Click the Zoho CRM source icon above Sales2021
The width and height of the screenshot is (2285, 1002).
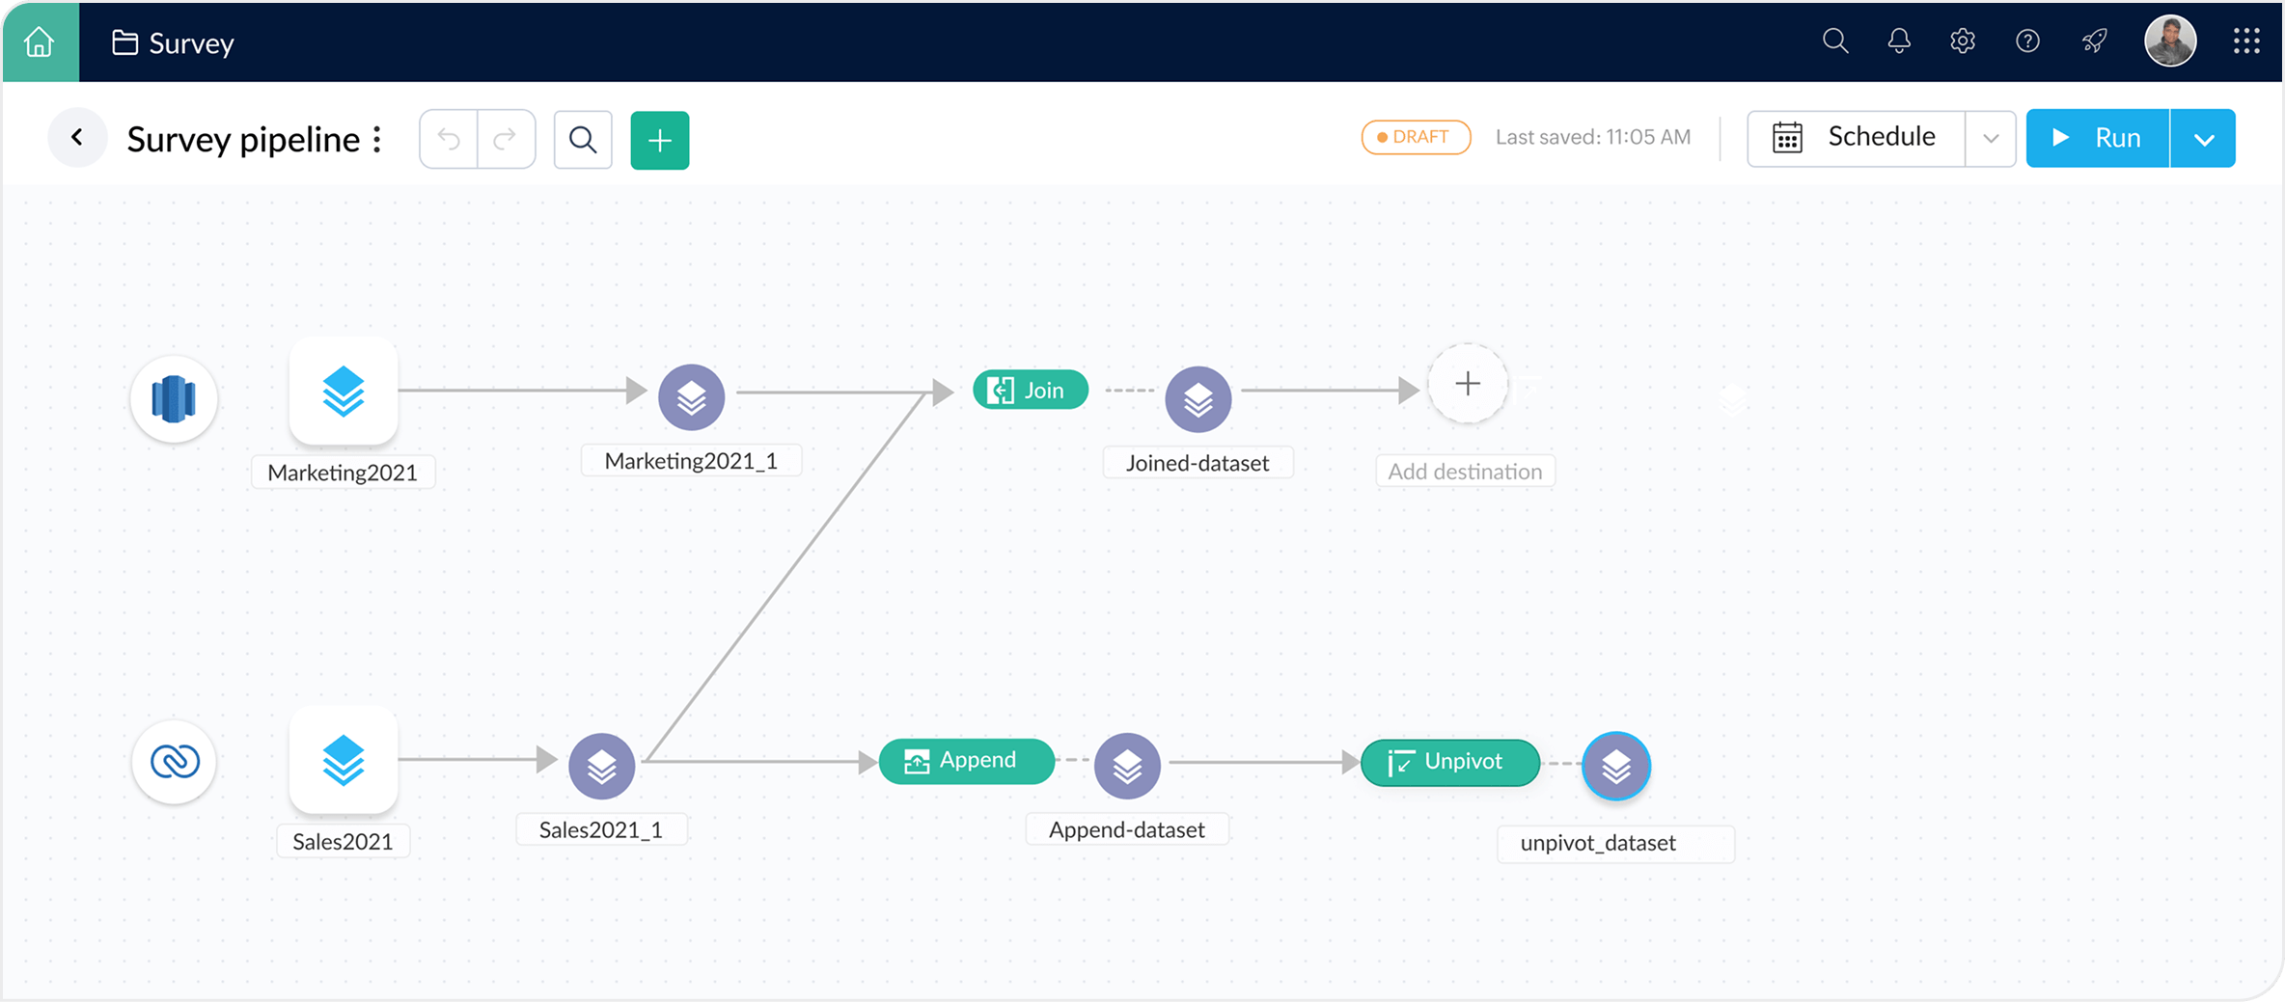click(174, 762)
